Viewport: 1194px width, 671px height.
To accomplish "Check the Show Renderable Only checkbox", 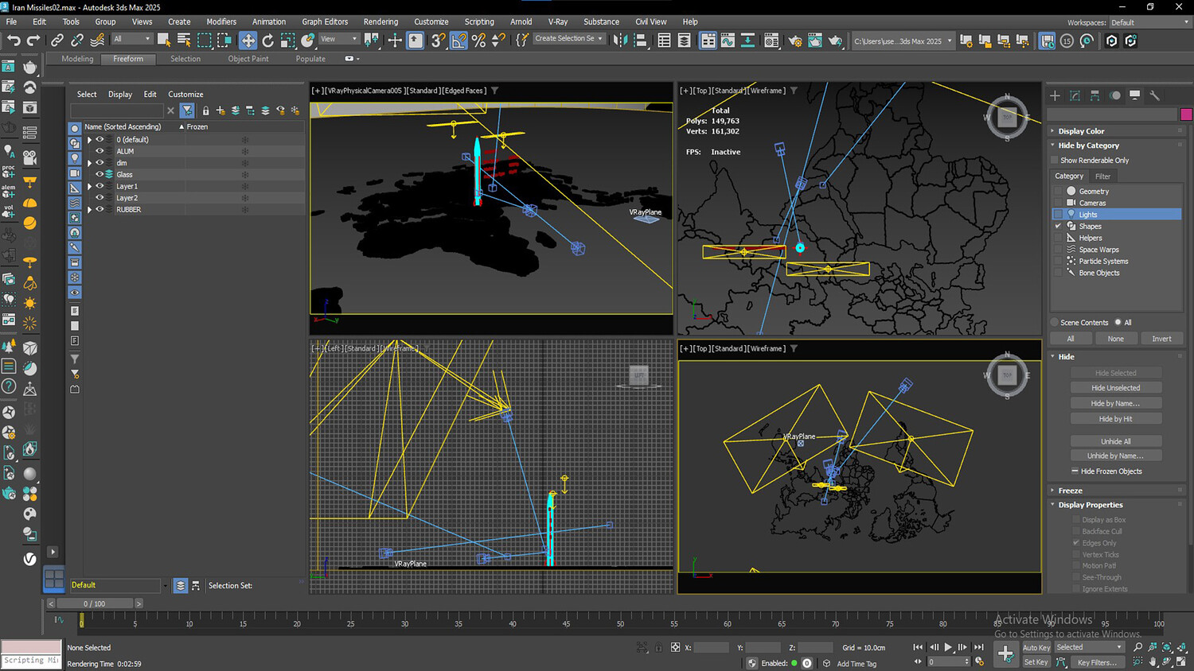I will (1055, 161).
